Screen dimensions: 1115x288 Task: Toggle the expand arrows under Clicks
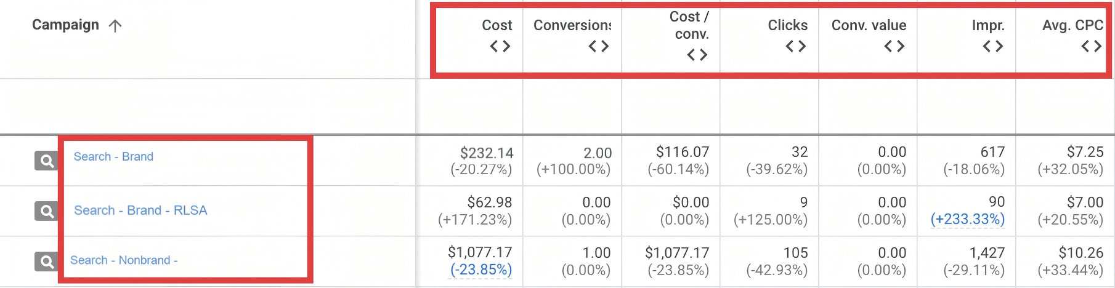click(x=795, y=46)
